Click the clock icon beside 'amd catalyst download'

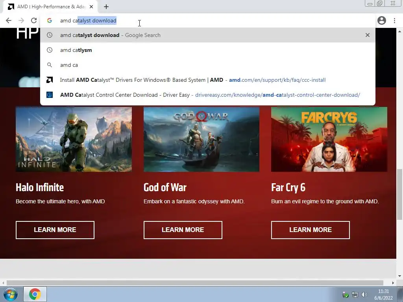click(50, 35)
